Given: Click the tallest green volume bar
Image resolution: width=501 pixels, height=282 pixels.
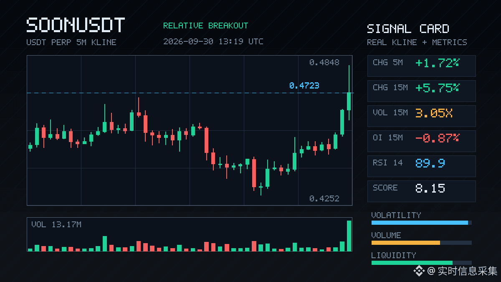Looking at the screenshot, I should [349, 236].
